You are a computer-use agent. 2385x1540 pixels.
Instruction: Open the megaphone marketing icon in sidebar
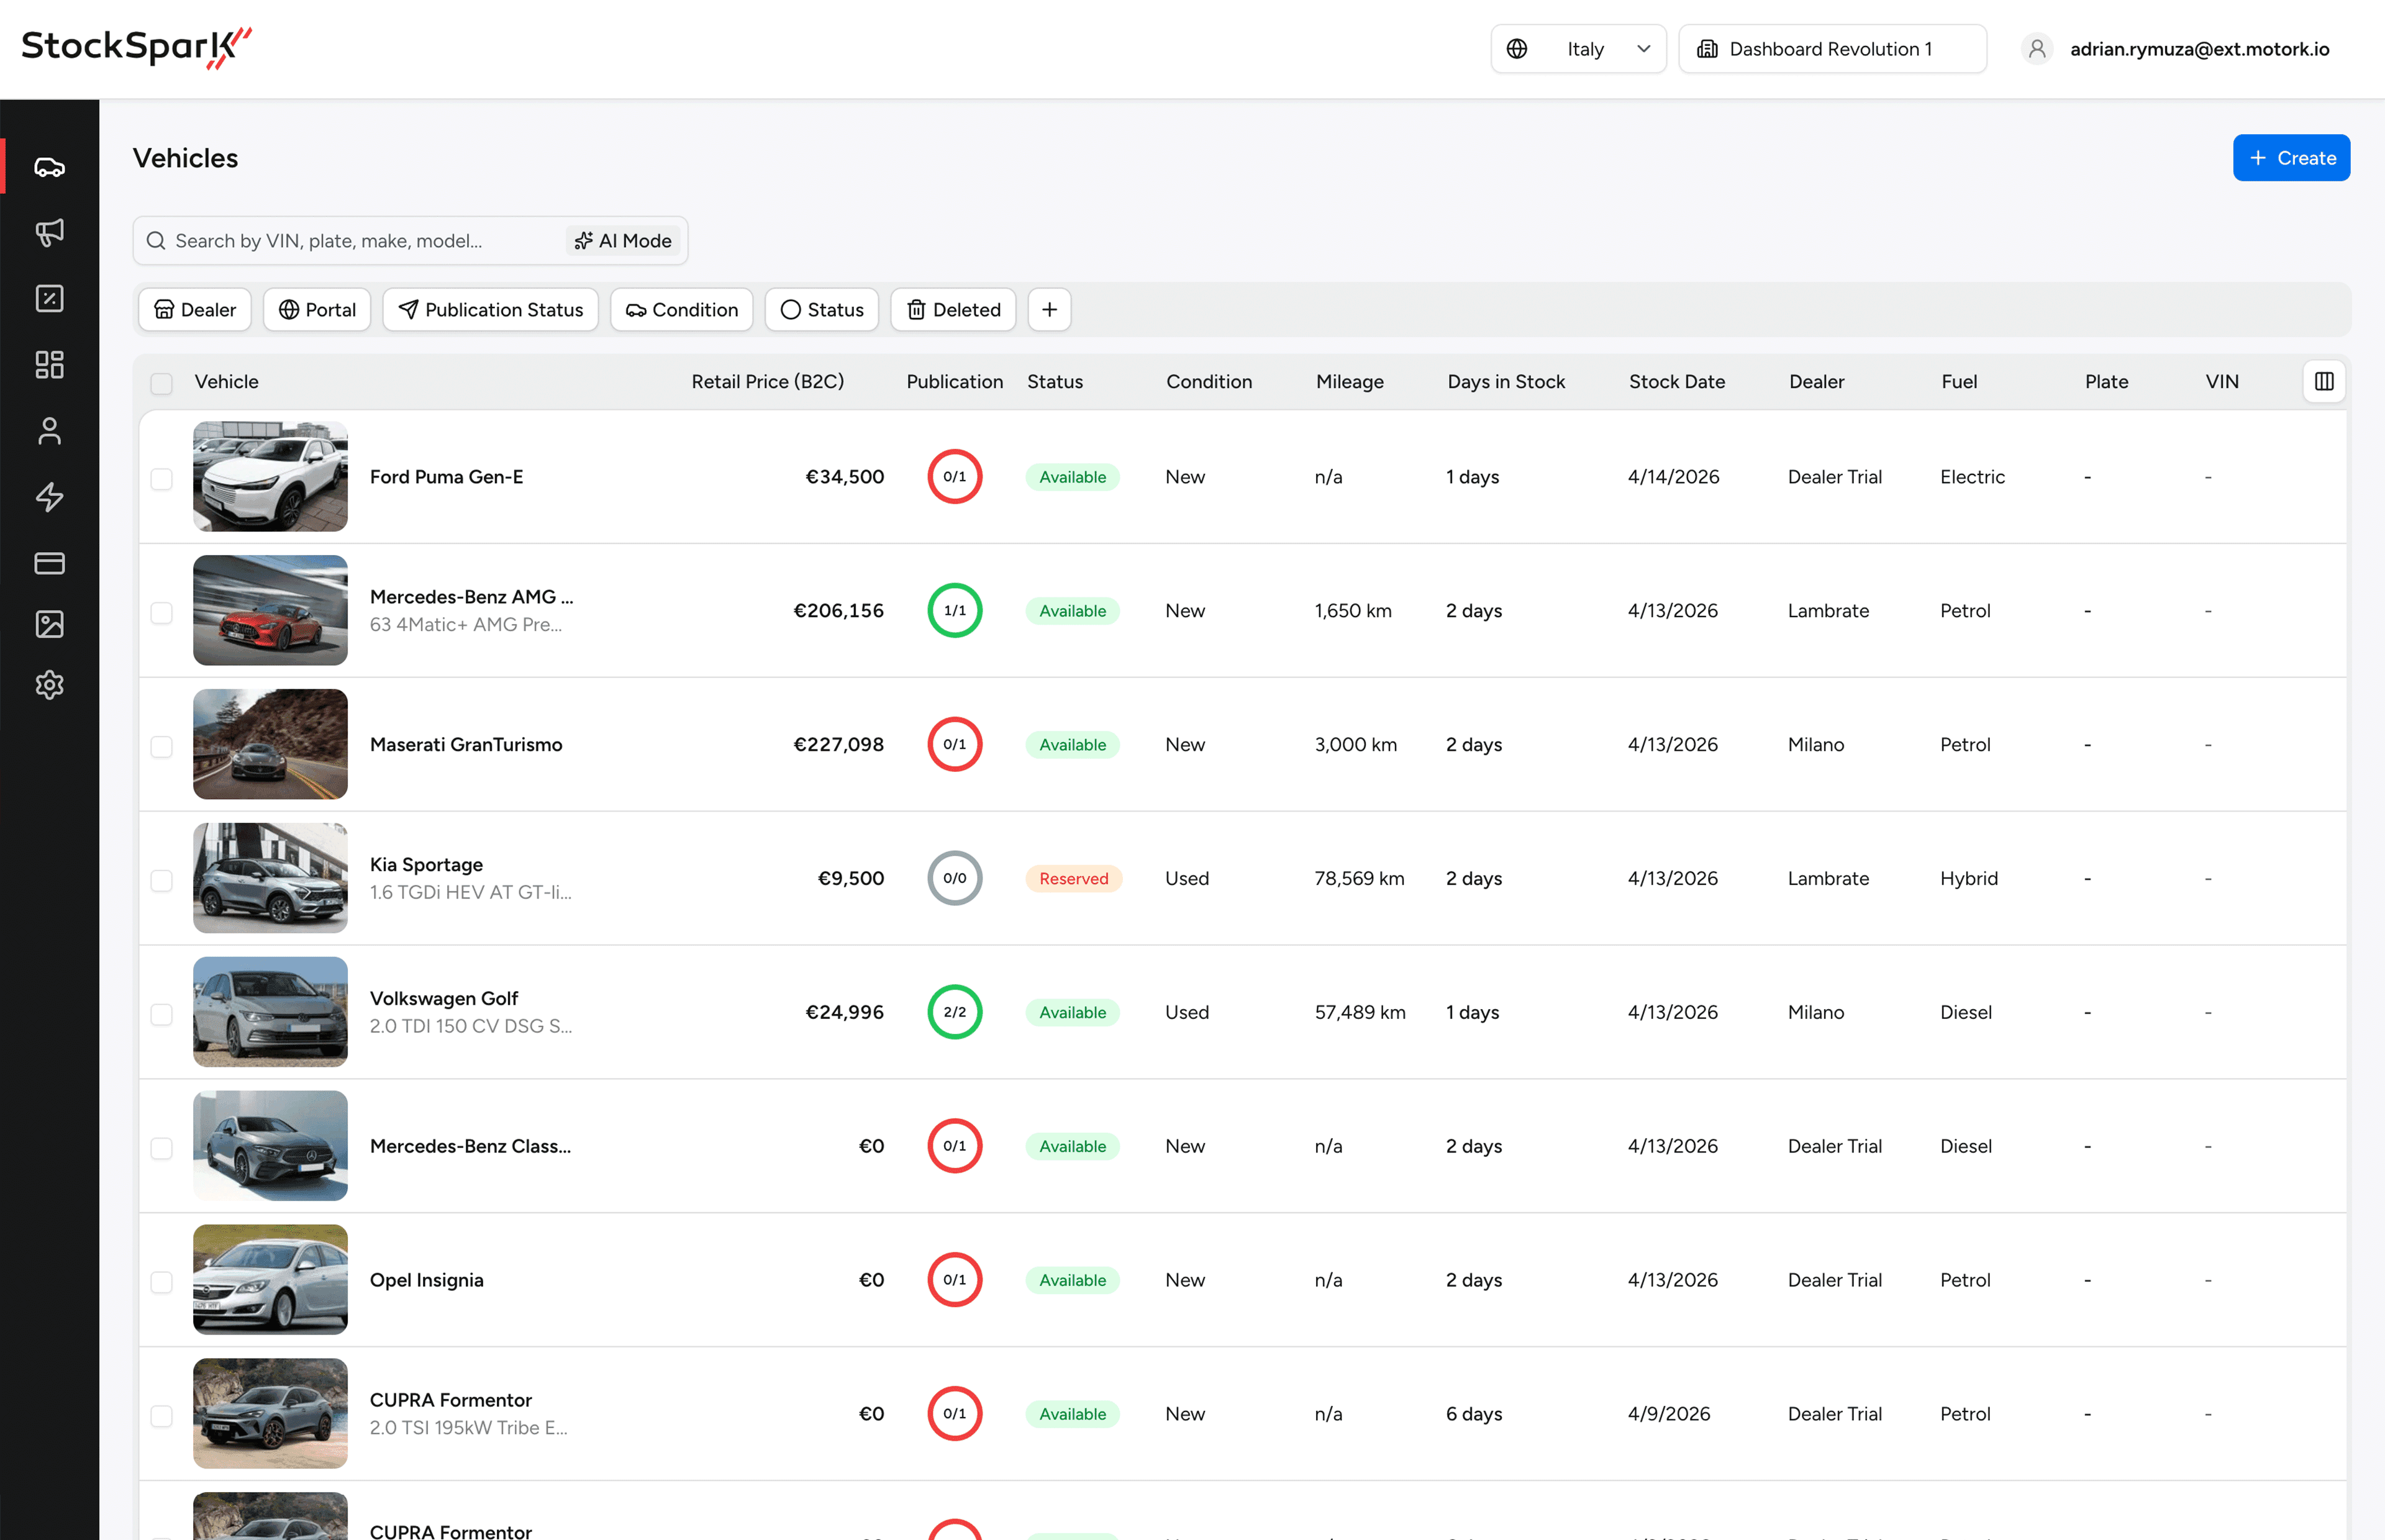click(x=49, y=232)
